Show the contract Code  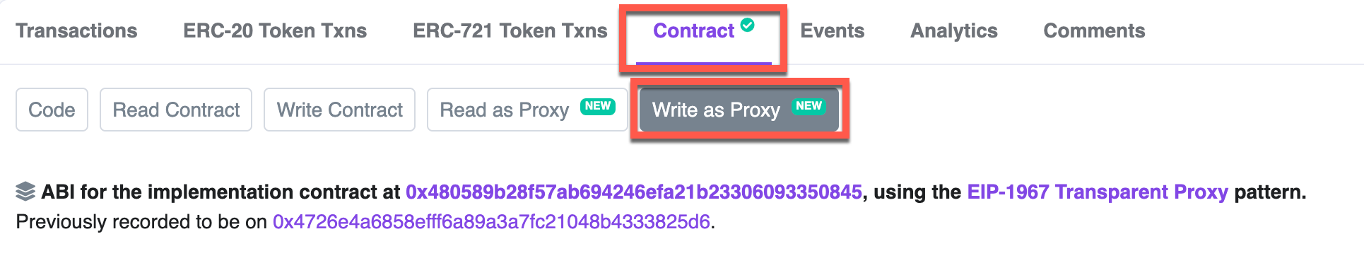point(52,110)
